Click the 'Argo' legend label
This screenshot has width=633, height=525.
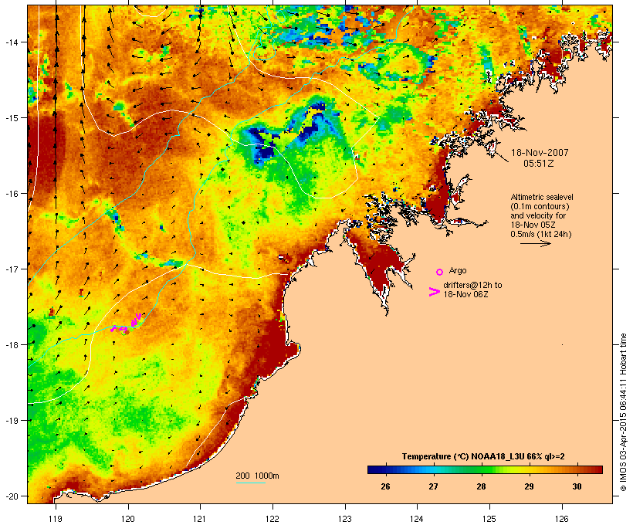point(458,270)
